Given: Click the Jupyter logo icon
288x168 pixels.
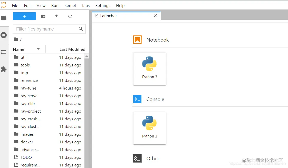Looking at the screenshot, I should tap(4, 5).
